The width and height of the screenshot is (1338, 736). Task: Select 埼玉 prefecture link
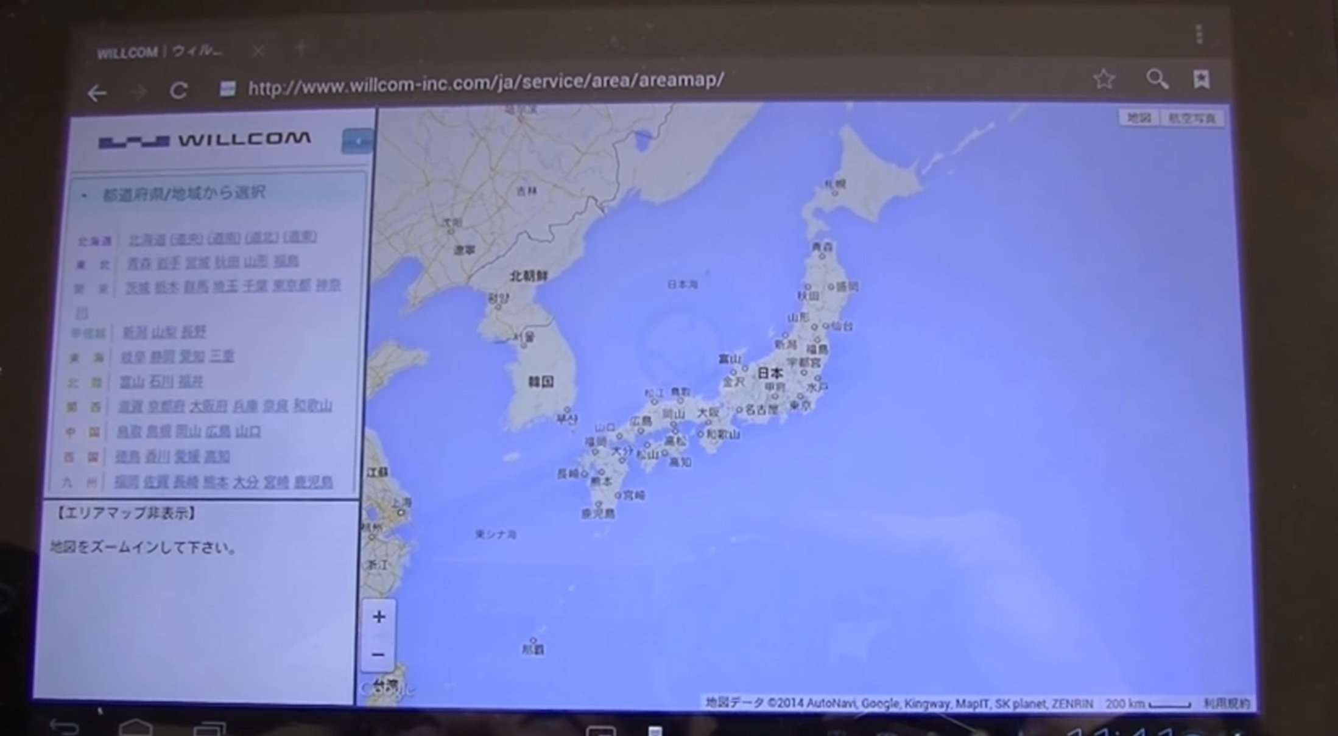tap(225, 286)
